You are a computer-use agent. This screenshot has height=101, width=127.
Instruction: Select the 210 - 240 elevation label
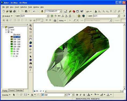17,39
